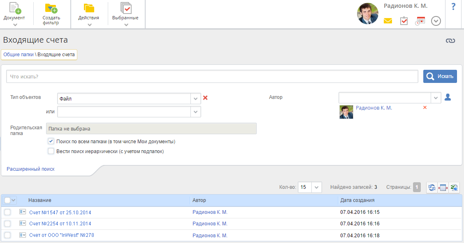Open the tasks clipboard icon
This screenshot has height=243, width=464.
click(x=404, y=21)
